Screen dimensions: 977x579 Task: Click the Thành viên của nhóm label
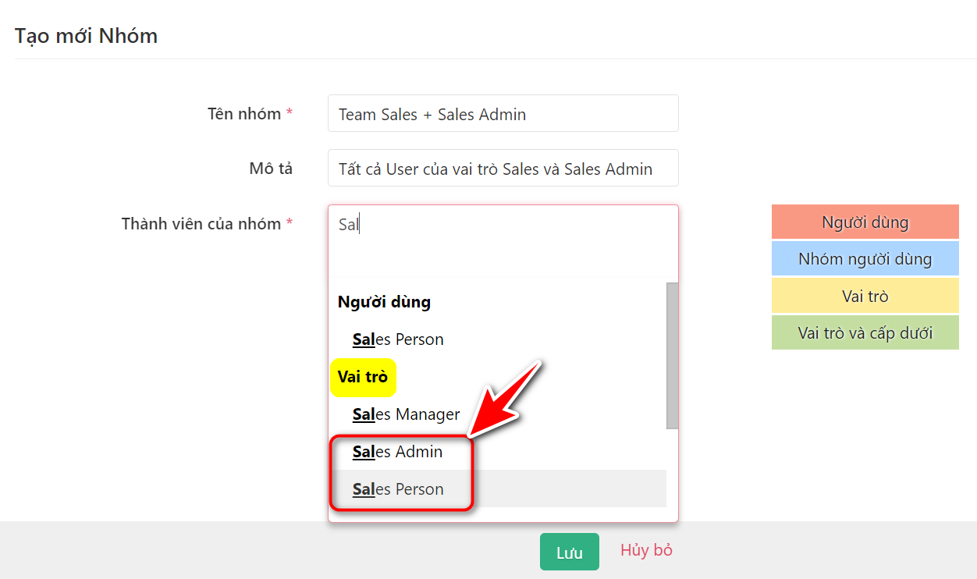point(201,224)
